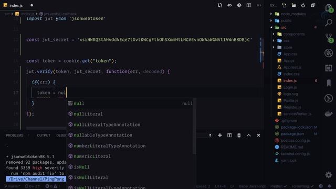
Task: Open the OUTPUT panel tab
Action: 44,135
